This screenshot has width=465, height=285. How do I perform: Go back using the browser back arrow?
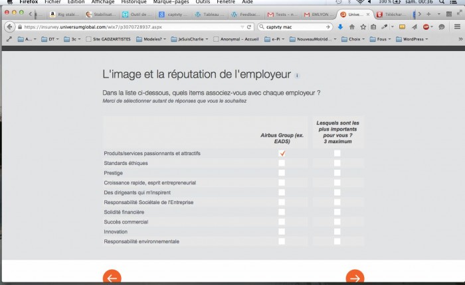coord(9,27)
